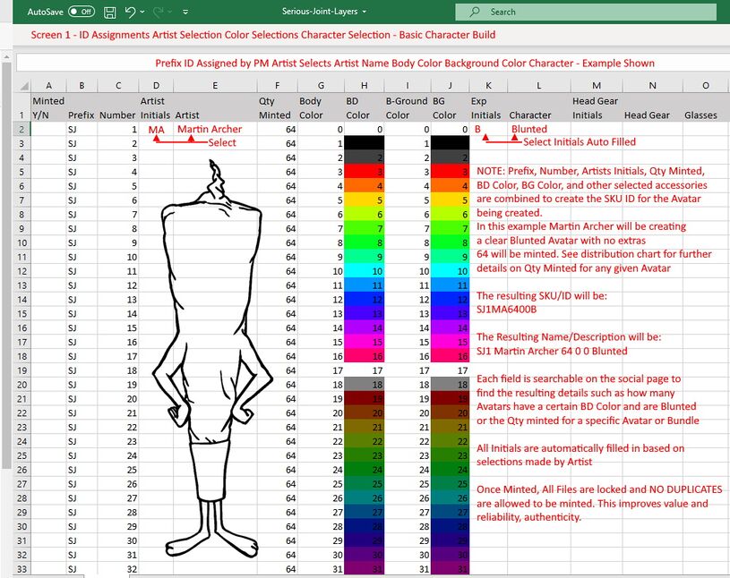
Task: Click the vertical scrollbar up arrow
Action: click(x=6, y=56)
